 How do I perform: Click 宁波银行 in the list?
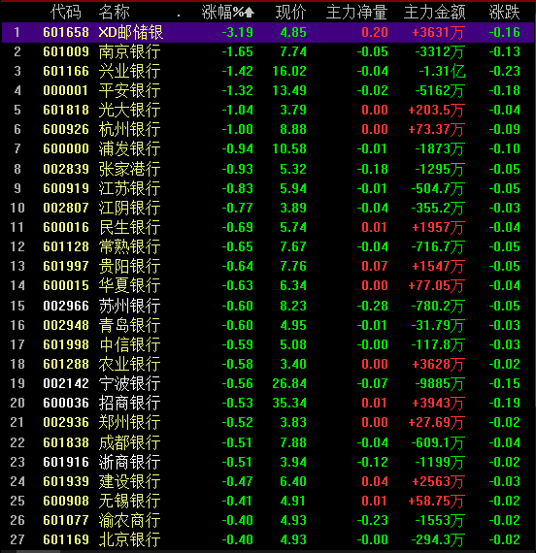(x=129, y=383)
